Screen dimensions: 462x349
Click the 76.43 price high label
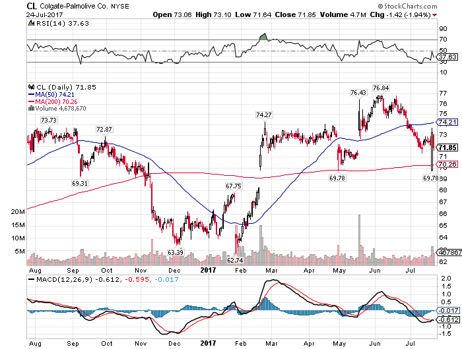pos(358,92)
